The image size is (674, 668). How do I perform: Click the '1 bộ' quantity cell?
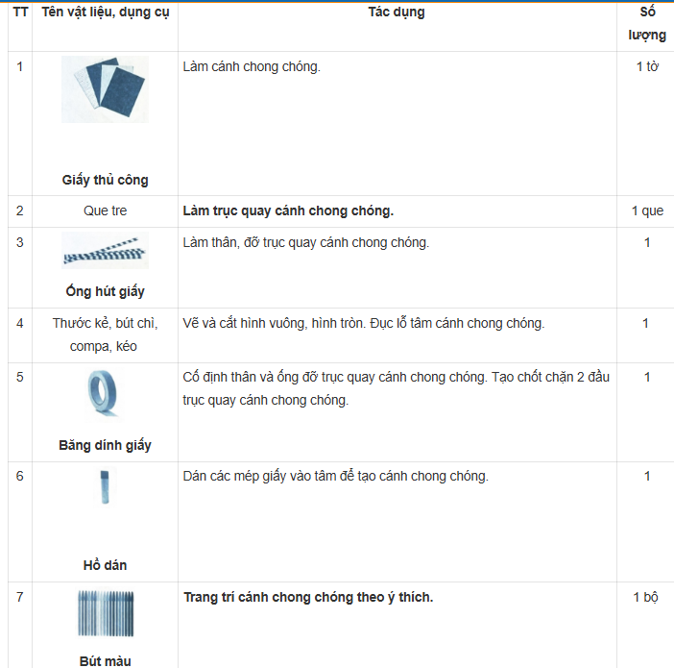[x=646, y=597]
